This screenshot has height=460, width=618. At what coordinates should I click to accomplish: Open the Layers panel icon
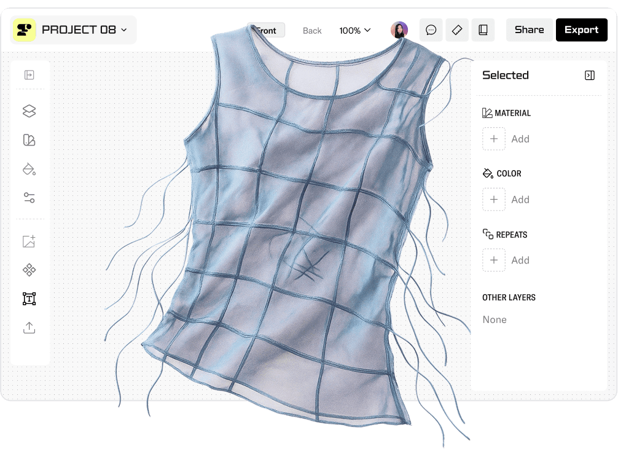tap(29, 111)
